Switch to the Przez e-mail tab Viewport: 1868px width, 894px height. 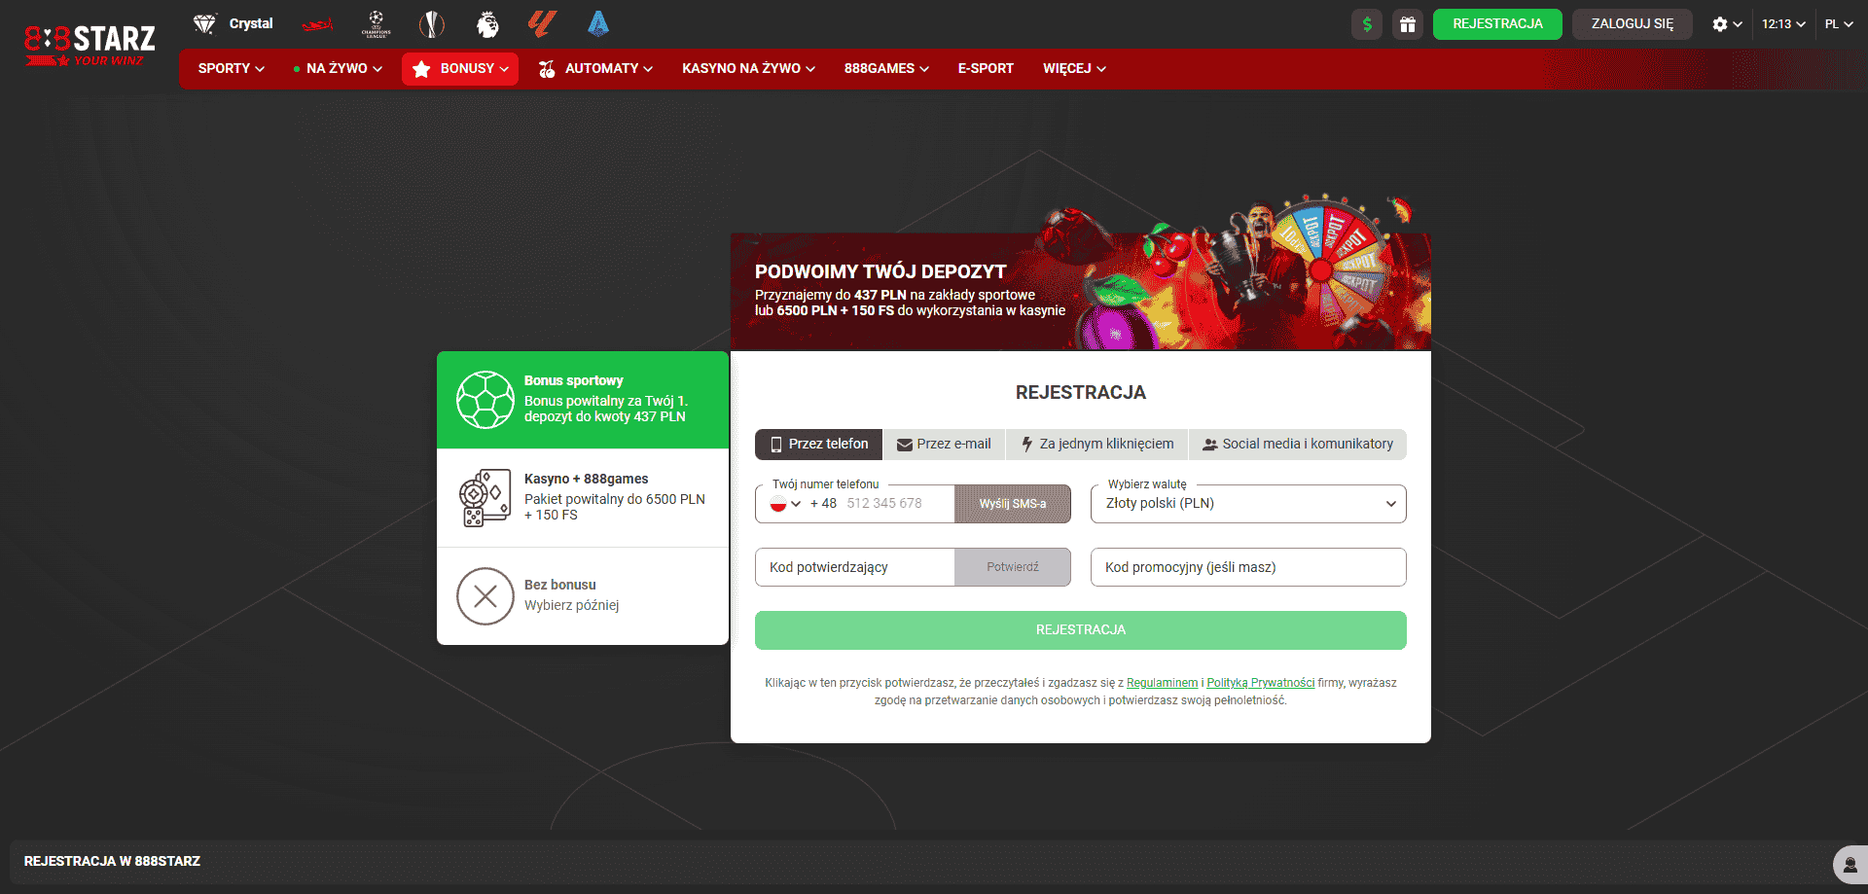944,445
